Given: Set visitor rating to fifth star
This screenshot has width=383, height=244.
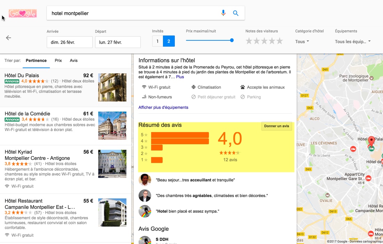Looking at the screenshot, I should [280, 41].
